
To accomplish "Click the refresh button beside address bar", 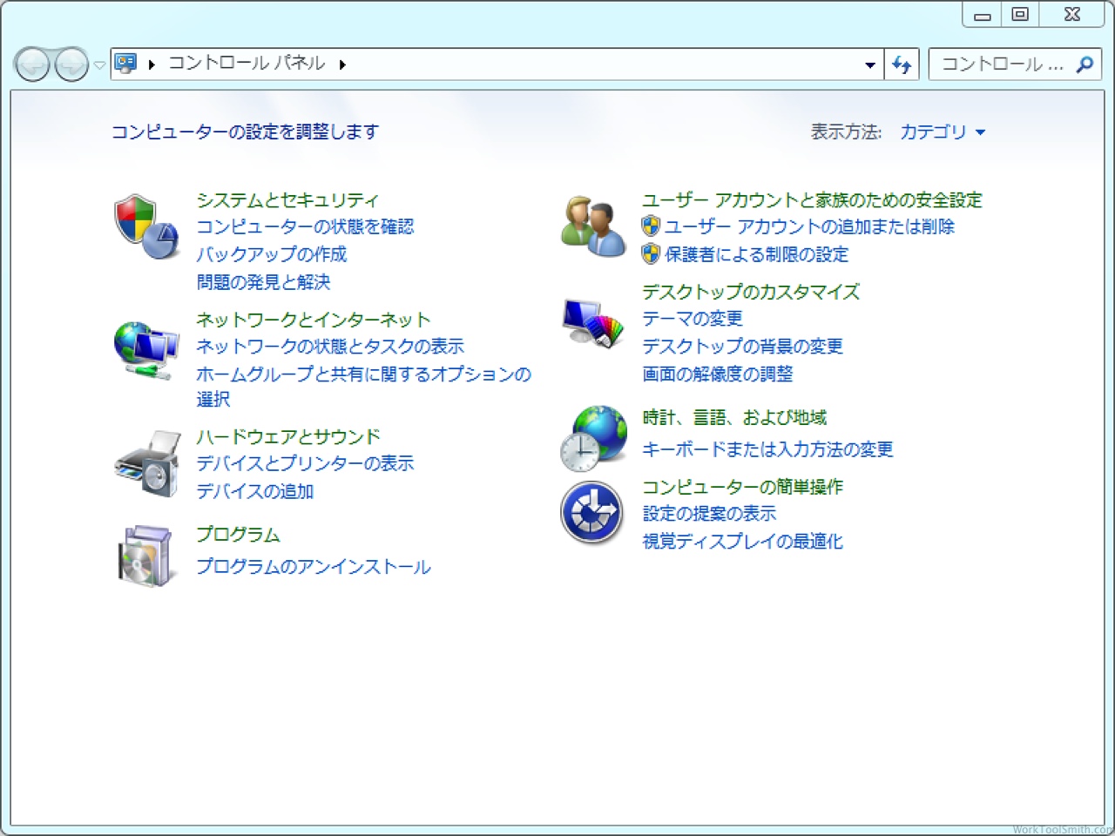I will [902, 64].
